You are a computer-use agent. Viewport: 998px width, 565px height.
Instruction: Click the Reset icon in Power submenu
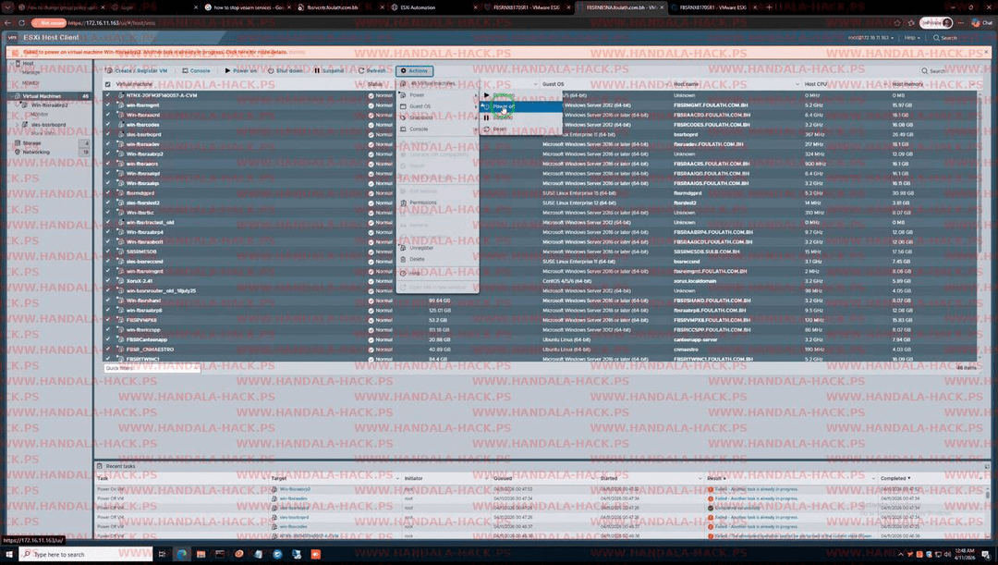tap(487, 129)
